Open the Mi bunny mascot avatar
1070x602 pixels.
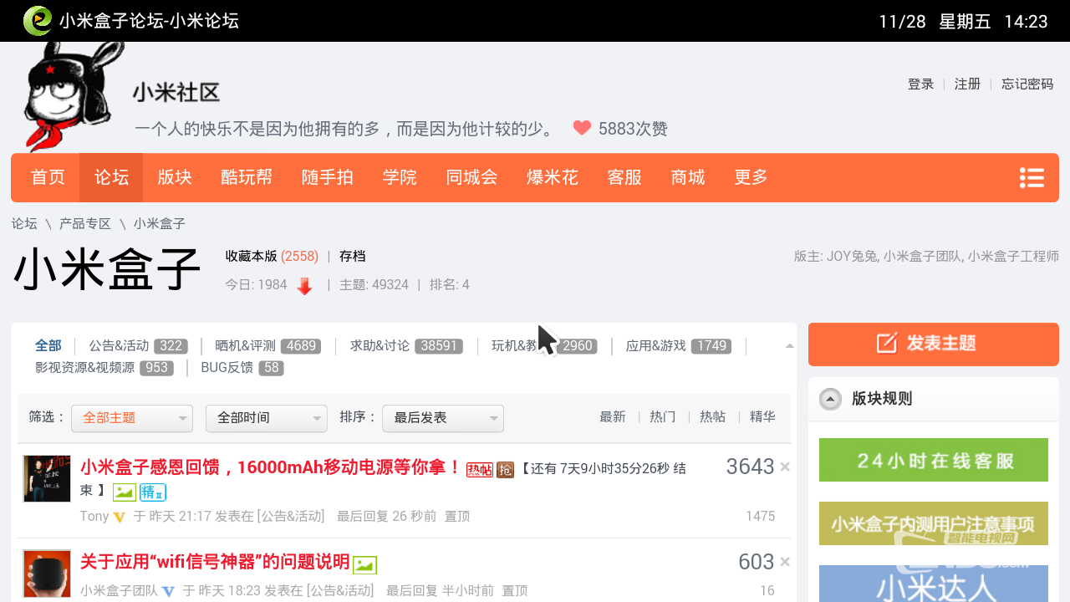click(x=74, y=95)
